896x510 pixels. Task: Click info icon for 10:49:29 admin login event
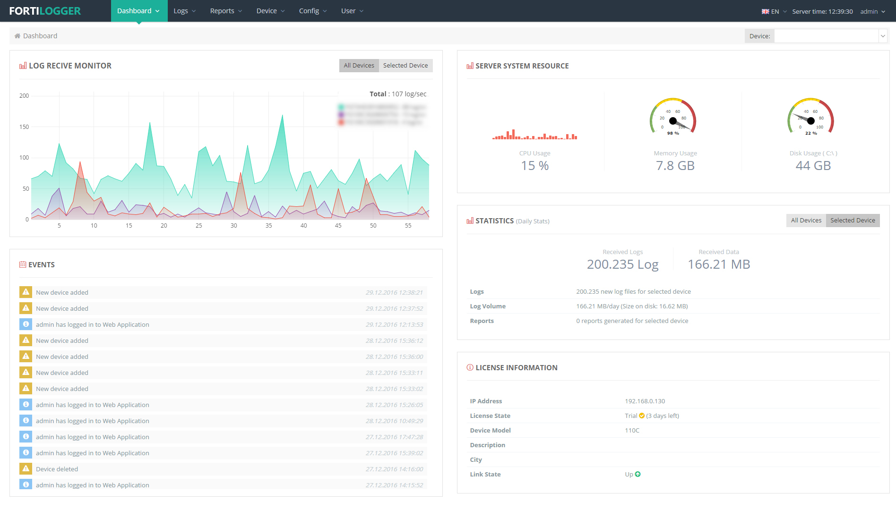pos(26,421)
